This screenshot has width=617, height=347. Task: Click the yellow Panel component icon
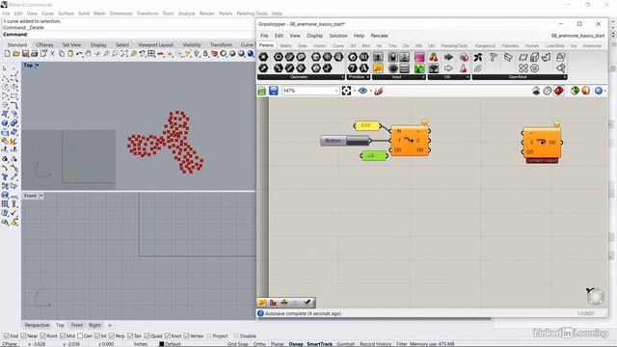(x=378, y=68)
